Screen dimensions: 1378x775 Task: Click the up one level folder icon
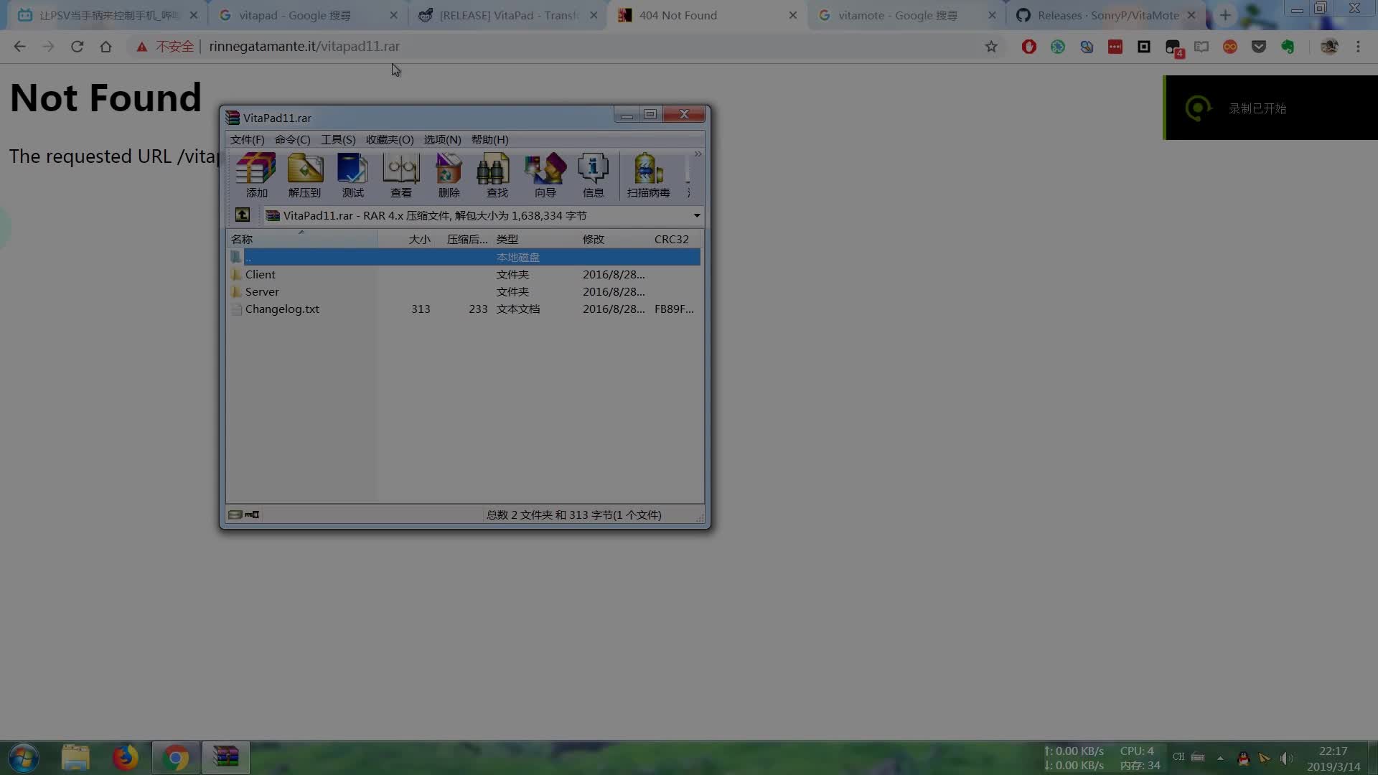pos(243,215)
